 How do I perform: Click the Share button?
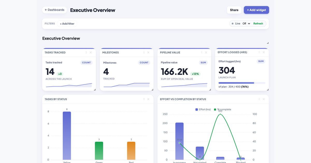coord(234,10)
